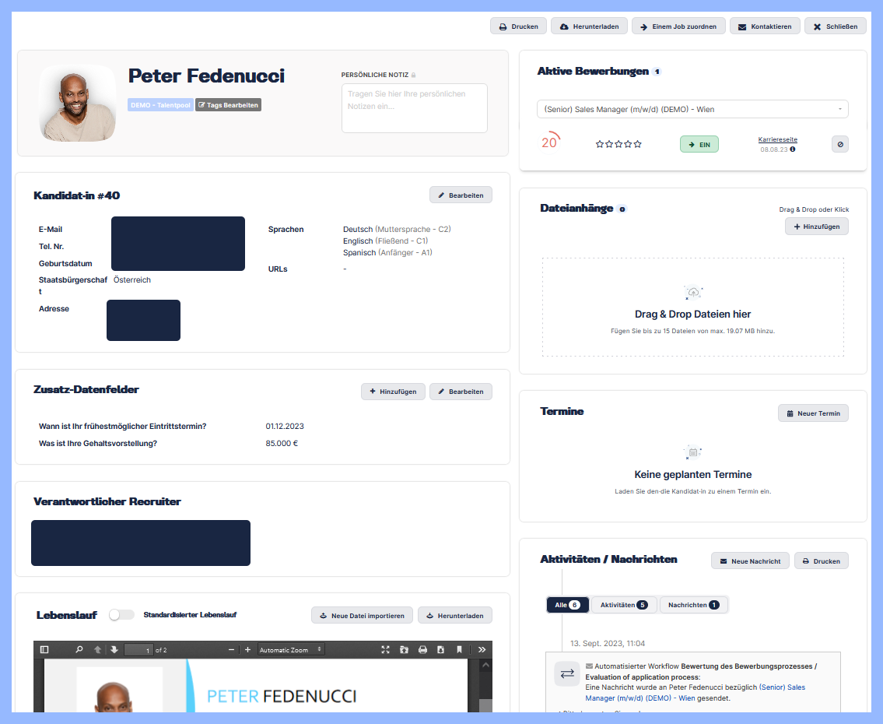
Task: Open the Automatic Zoom dropdown
Action: 290,649
